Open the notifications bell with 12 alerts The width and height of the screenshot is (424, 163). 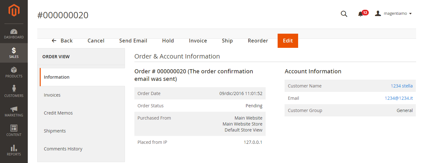pos(361,14)
